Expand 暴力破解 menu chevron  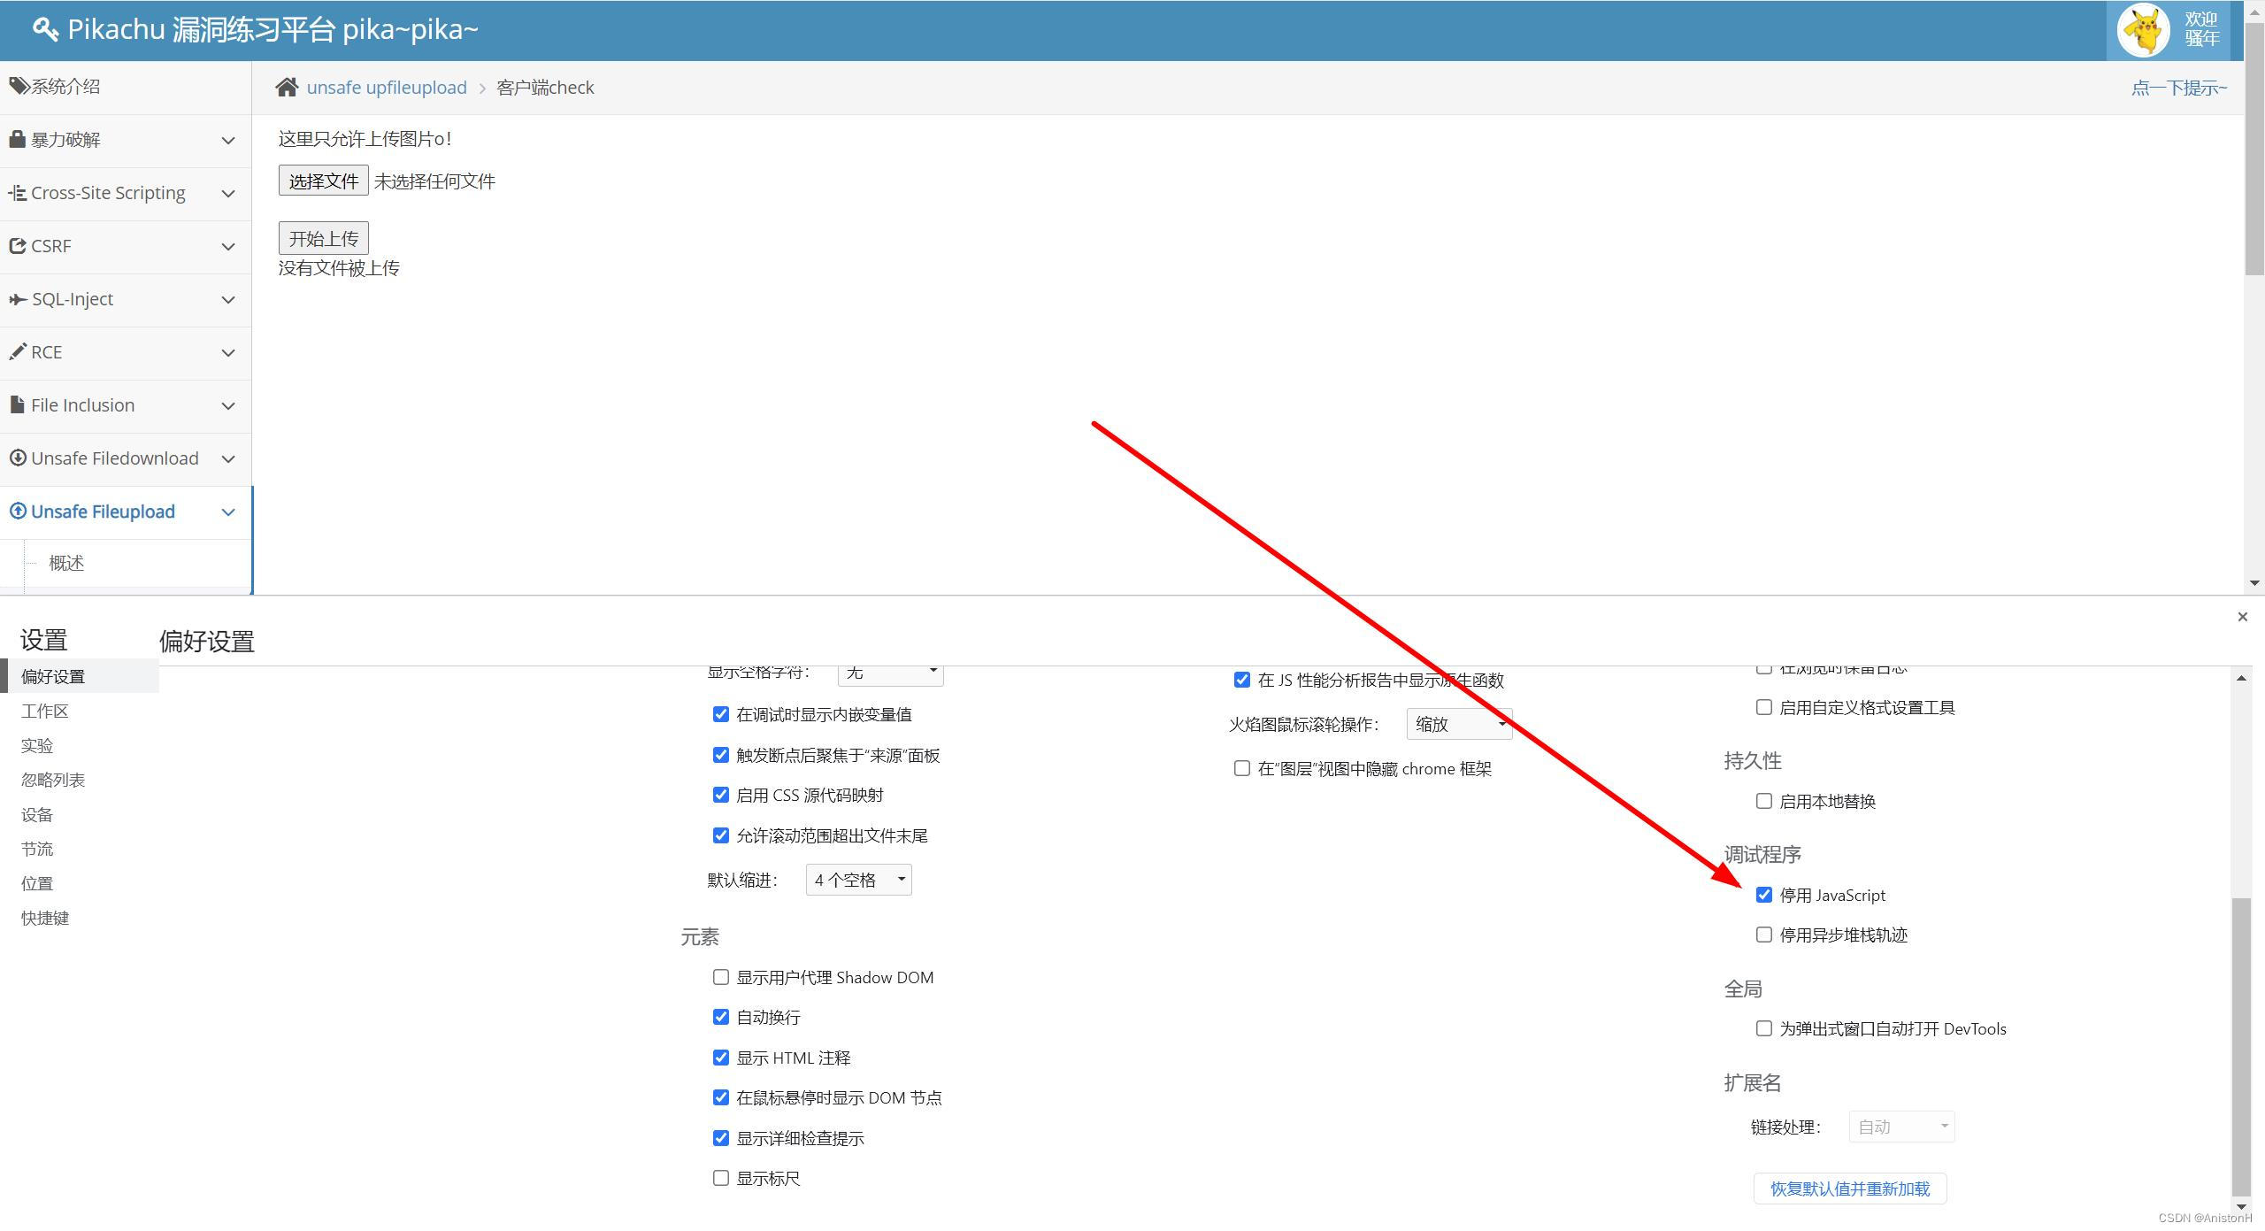tap(228, 140)
